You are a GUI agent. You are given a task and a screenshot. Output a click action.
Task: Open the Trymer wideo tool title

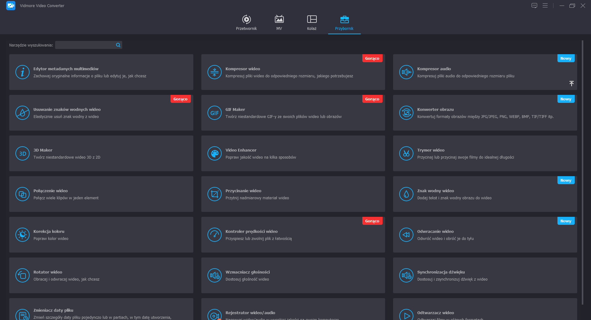431,150
